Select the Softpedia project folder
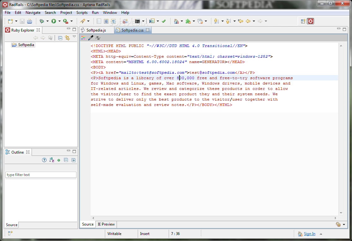The image size is (352, 241). [x=23, y=45]
